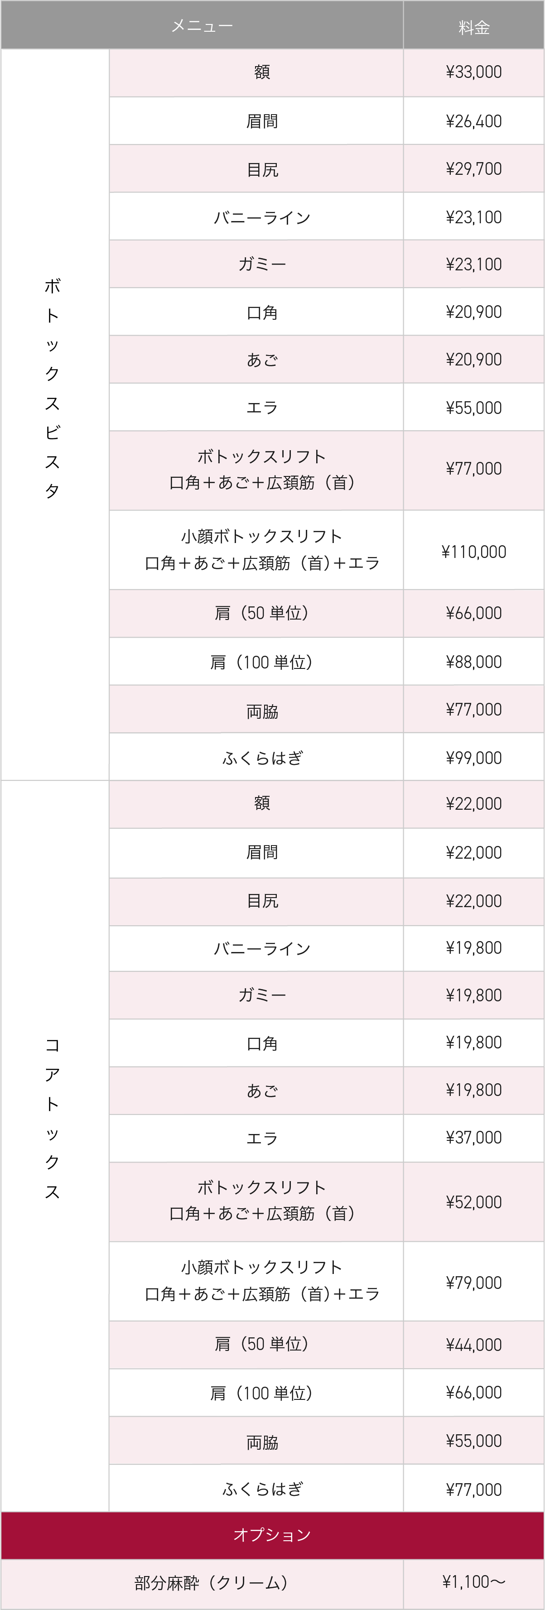Select the ¥26,400 眉間 price cell
The width and height of the screenshot is (545, 1610).
pyautogui.click(x=474, y=121)
